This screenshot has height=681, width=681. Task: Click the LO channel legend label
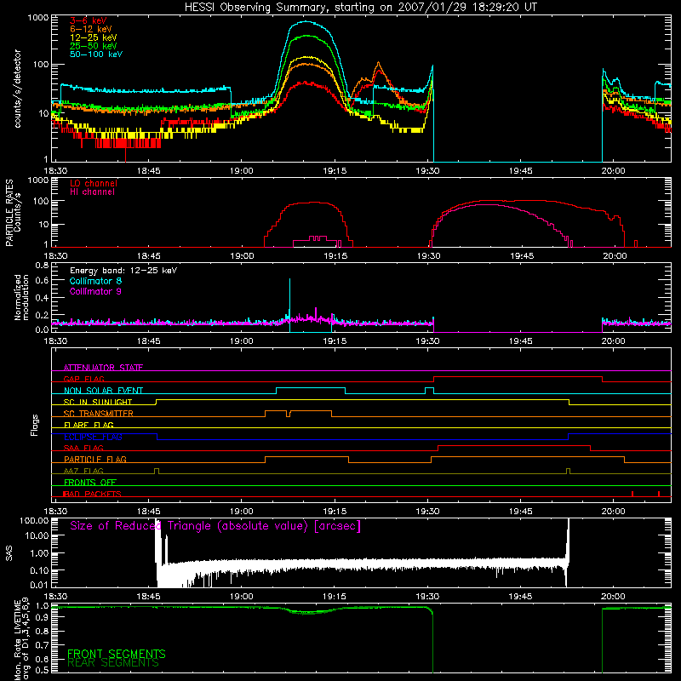click(94, 183)
